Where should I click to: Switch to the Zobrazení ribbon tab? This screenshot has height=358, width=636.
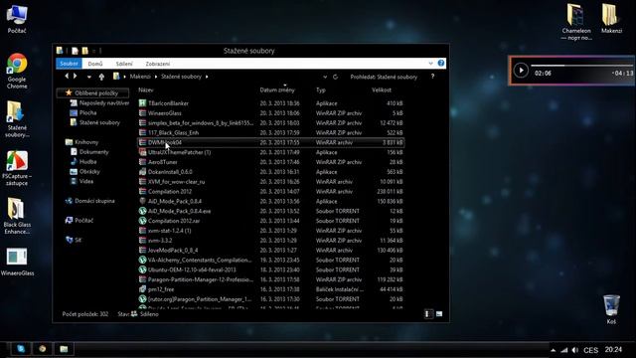[158, 64]
